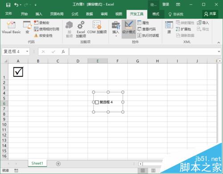This screenshot has width=223, height=174.
Task: Toggle Design Mode (设计模式)
Action: coord(129,29)
